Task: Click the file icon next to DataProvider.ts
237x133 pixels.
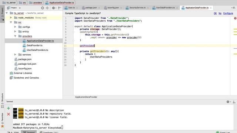Action: click(24, 45)
